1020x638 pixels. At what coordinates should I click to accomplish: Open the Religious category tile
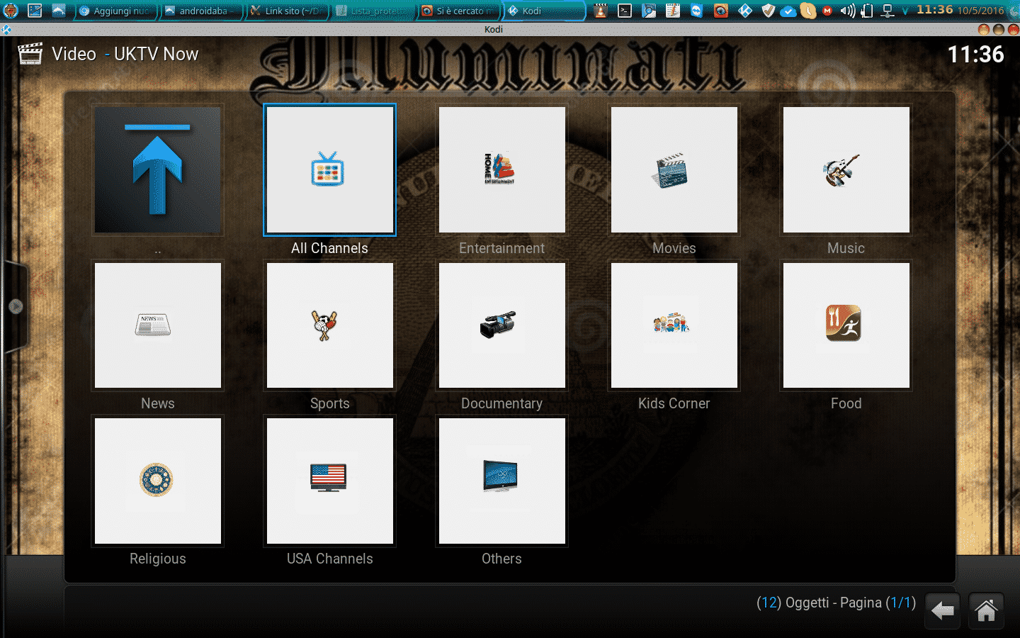point(158,481)
